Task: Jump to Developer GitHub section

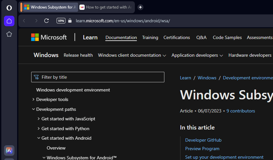Action: (203, 140)
